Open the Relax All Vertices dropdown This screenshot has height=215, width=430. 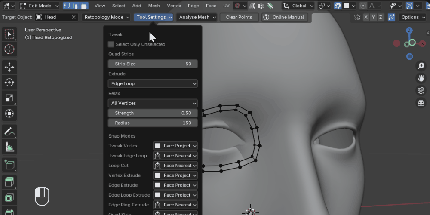pos(153,103)
